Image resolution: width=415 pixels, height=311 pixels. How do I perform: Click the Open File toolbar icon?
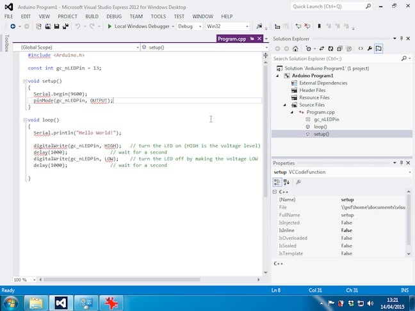point(47,26)
